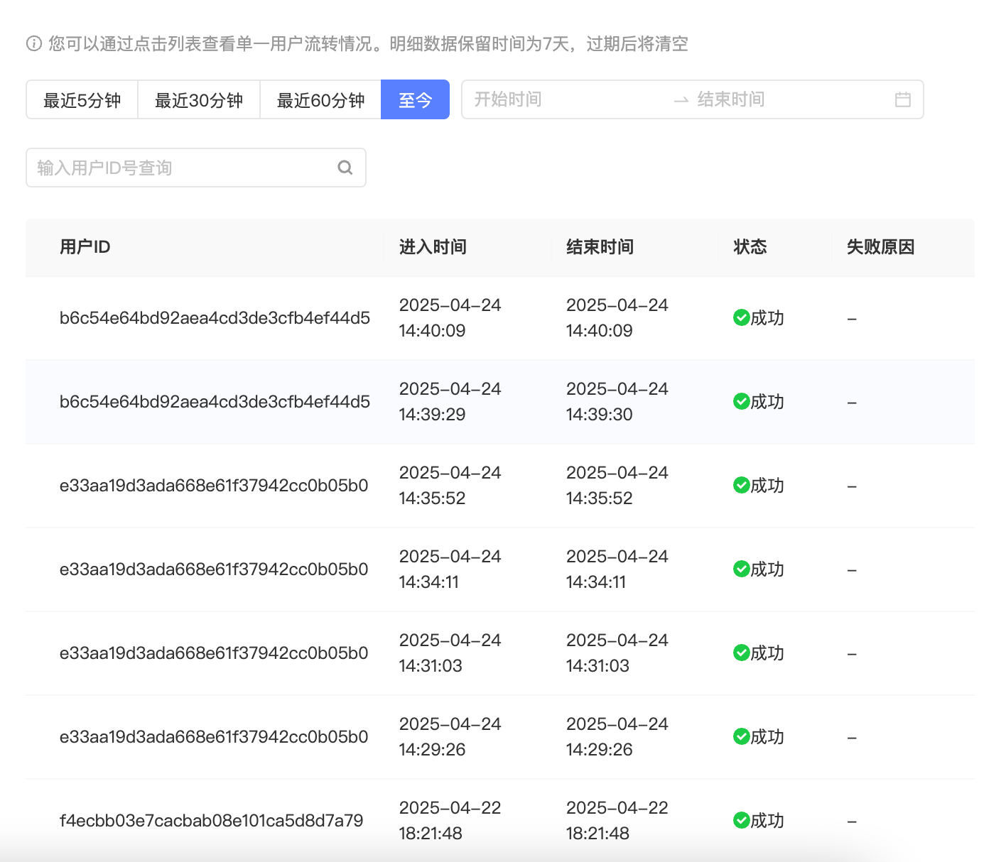Viewport: 1006px width, 862px height.
Task: Open user e33aa19d3ada668e61f37942cc0b05b0 in the 14:31:03 row
Action: coord(214,653)
